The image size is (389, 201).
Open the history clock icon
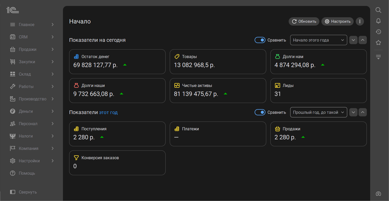click(x=378, y=32)
